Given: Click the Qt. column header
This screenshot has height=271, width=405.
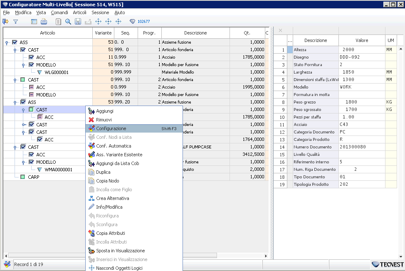Looking at the screenshot, I should [247, 33].
